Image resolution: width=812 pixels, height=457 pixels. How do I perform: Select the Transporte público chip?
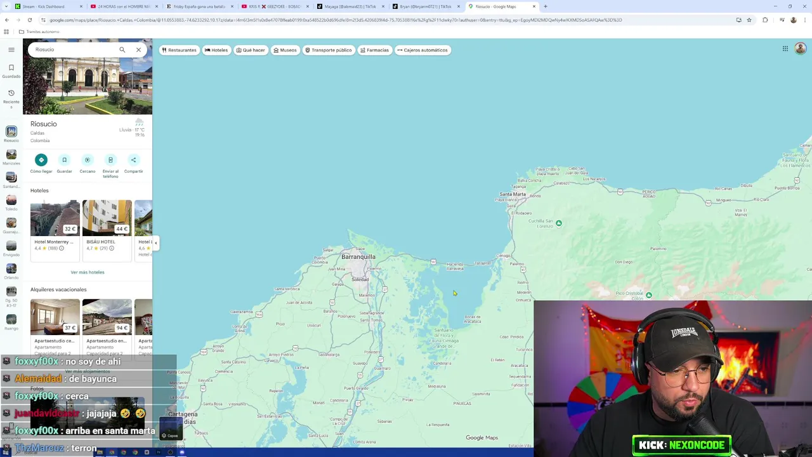tap(329, 50)
